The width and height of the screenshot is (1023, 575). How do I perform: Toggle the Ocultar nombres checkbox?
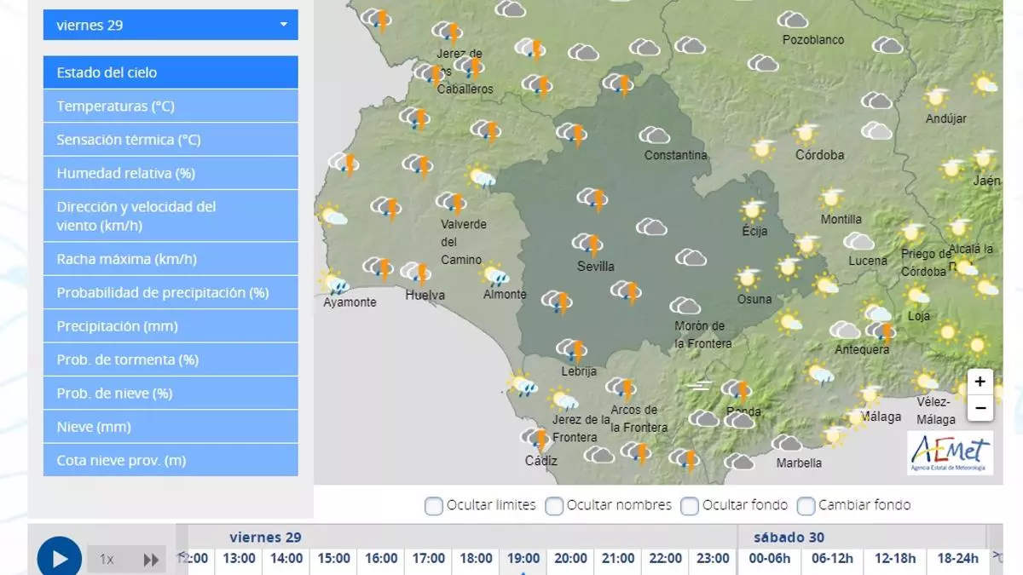(x=554, y=506)
